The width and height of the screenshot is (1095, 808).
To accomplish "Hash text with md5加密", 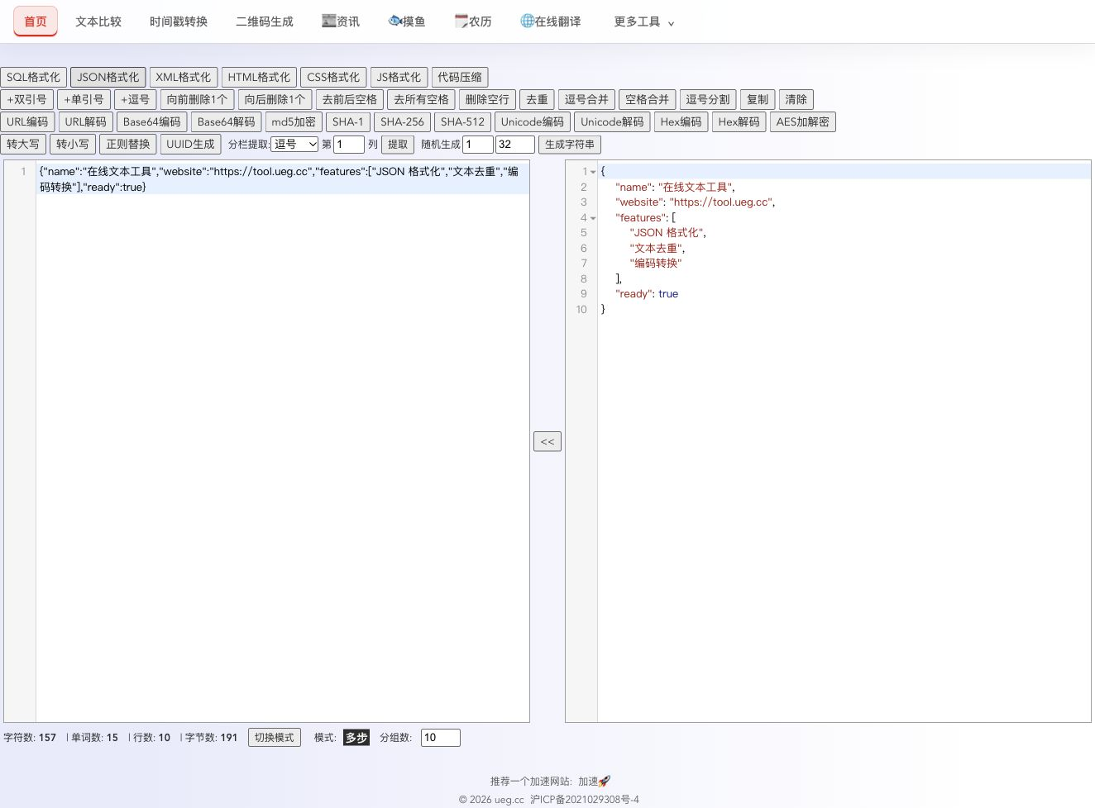I will click(x=294, y=121).
